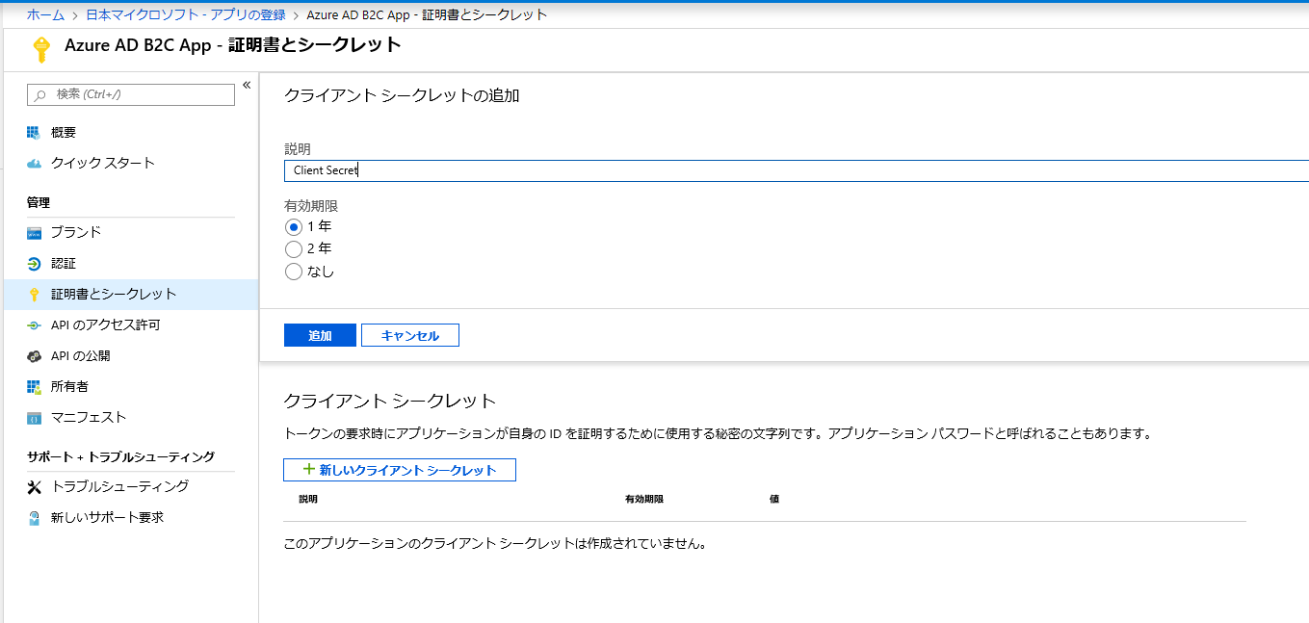Click the 値 column header

[774, 499]
